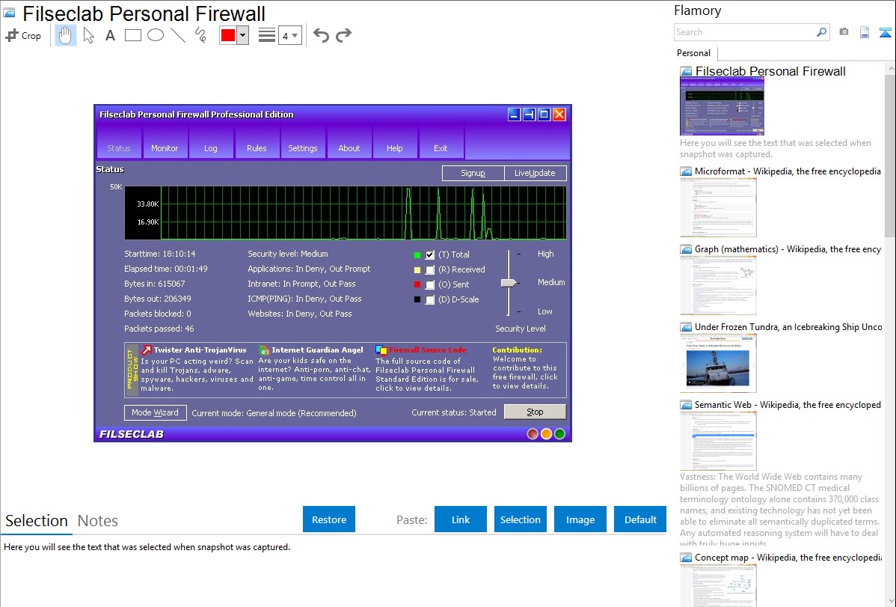Click the Paste Image button

(x=580, y=519)
